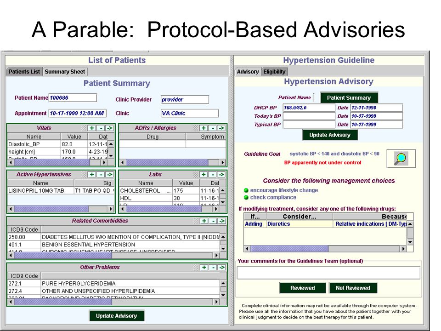441x331 pixels.
Task: Click drug table horizontal scrollbar right arrow
Action: (x=403, y=249)
